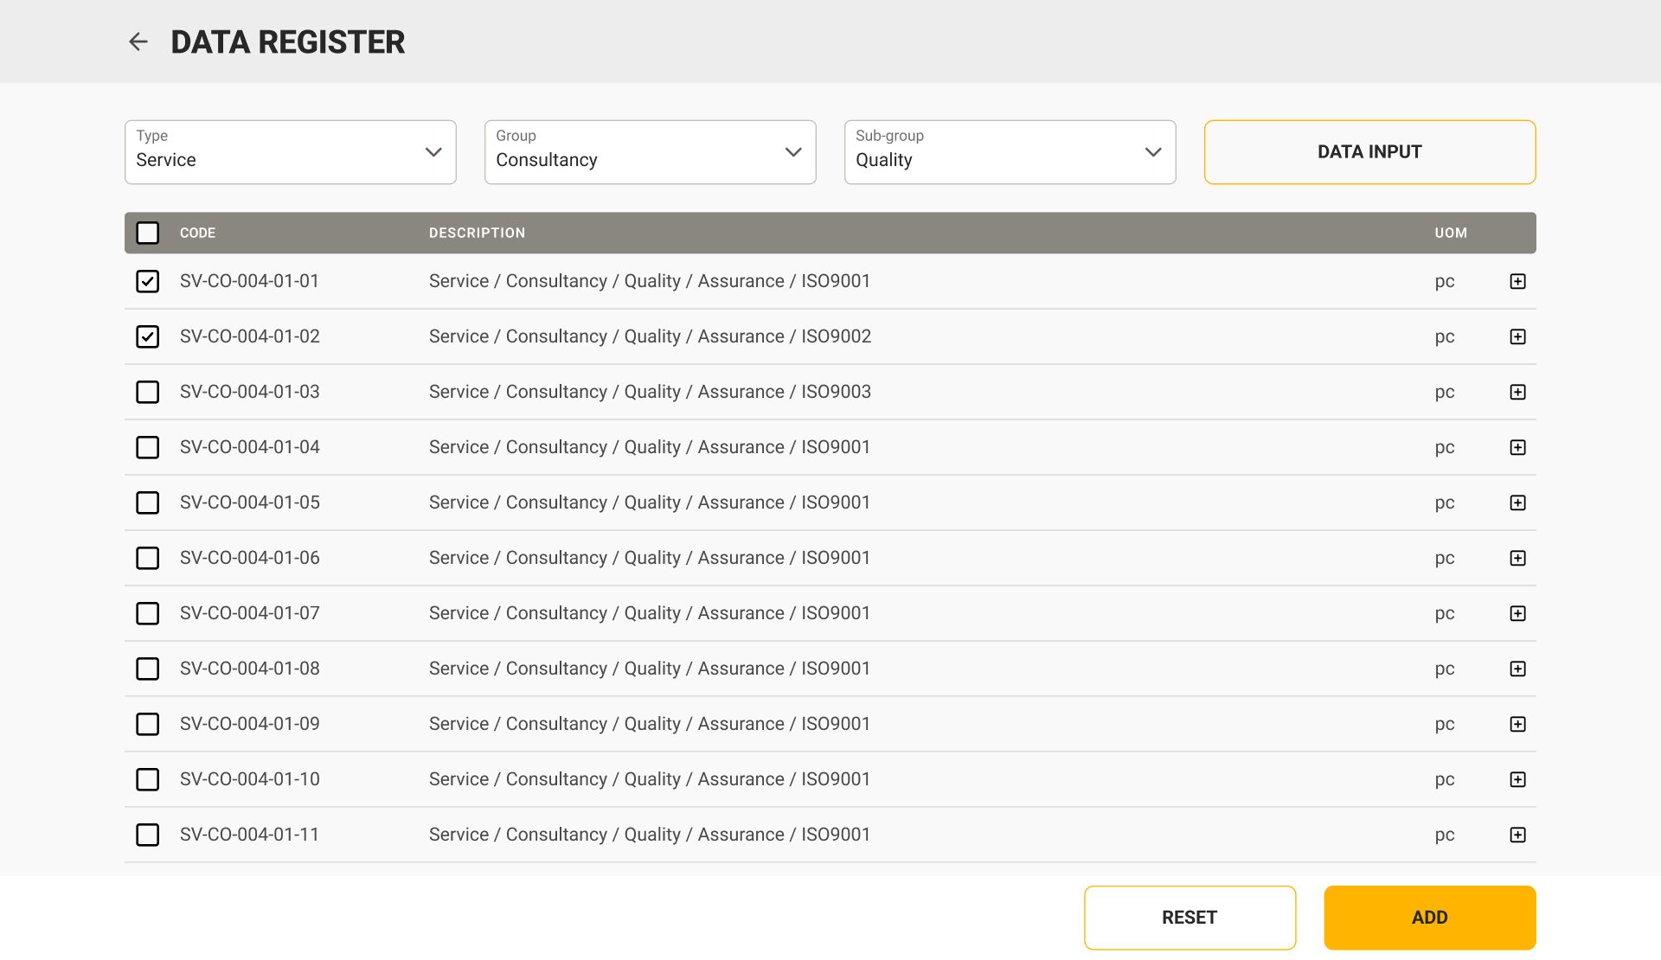
Task: Click the yellow ADD button
Action: (x=1430, y=918)
